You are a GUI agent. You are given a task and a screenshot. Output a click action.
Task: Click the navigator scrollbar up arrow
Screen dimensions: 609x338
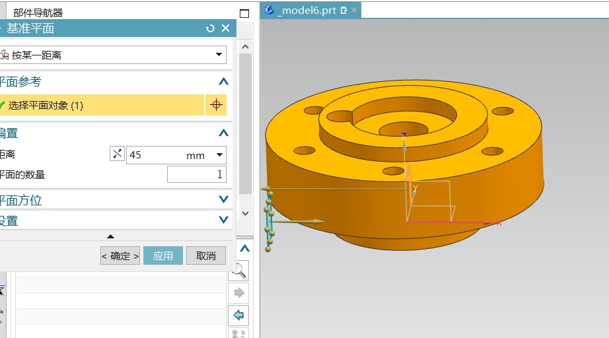[245, 47]
